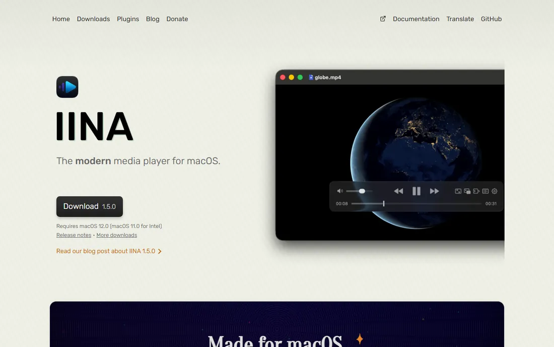Image resolution: width=554 pixels, height=347 pixels.
Task: Click the Download 1.5.0 button
Action: coord(89,207)
